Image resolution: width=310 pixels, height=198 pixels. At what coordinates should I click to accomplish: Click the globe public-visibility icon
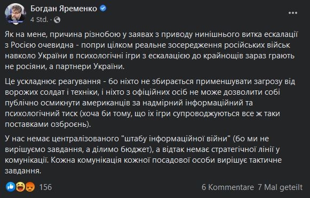(x=57, y=20)
